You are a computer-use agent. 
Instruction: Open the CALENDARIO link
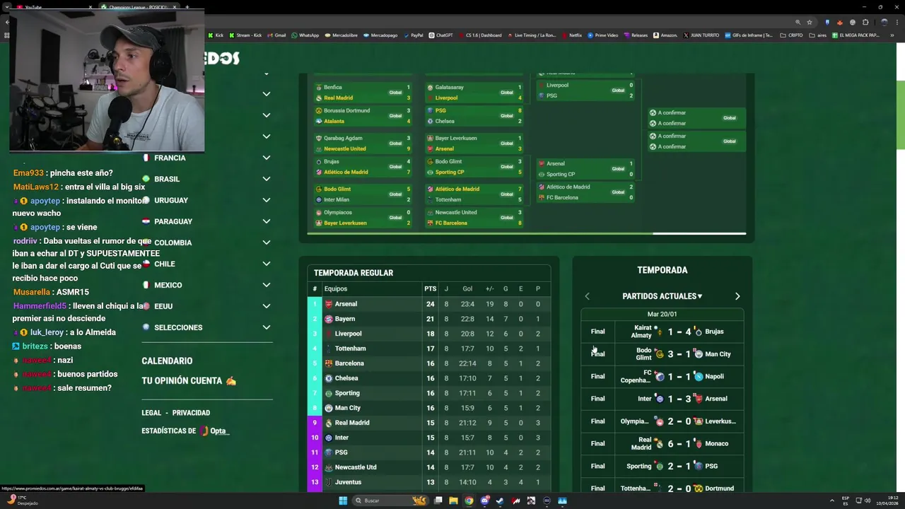167,361
